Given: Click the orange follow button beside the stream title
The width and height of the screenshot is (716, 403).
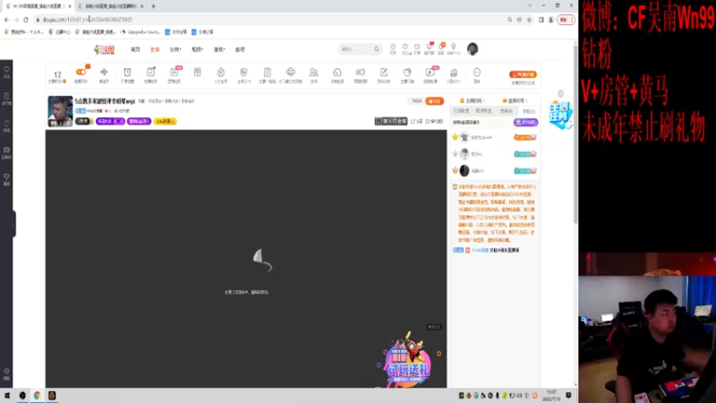Looking at the screenshot, I should 434,101.
